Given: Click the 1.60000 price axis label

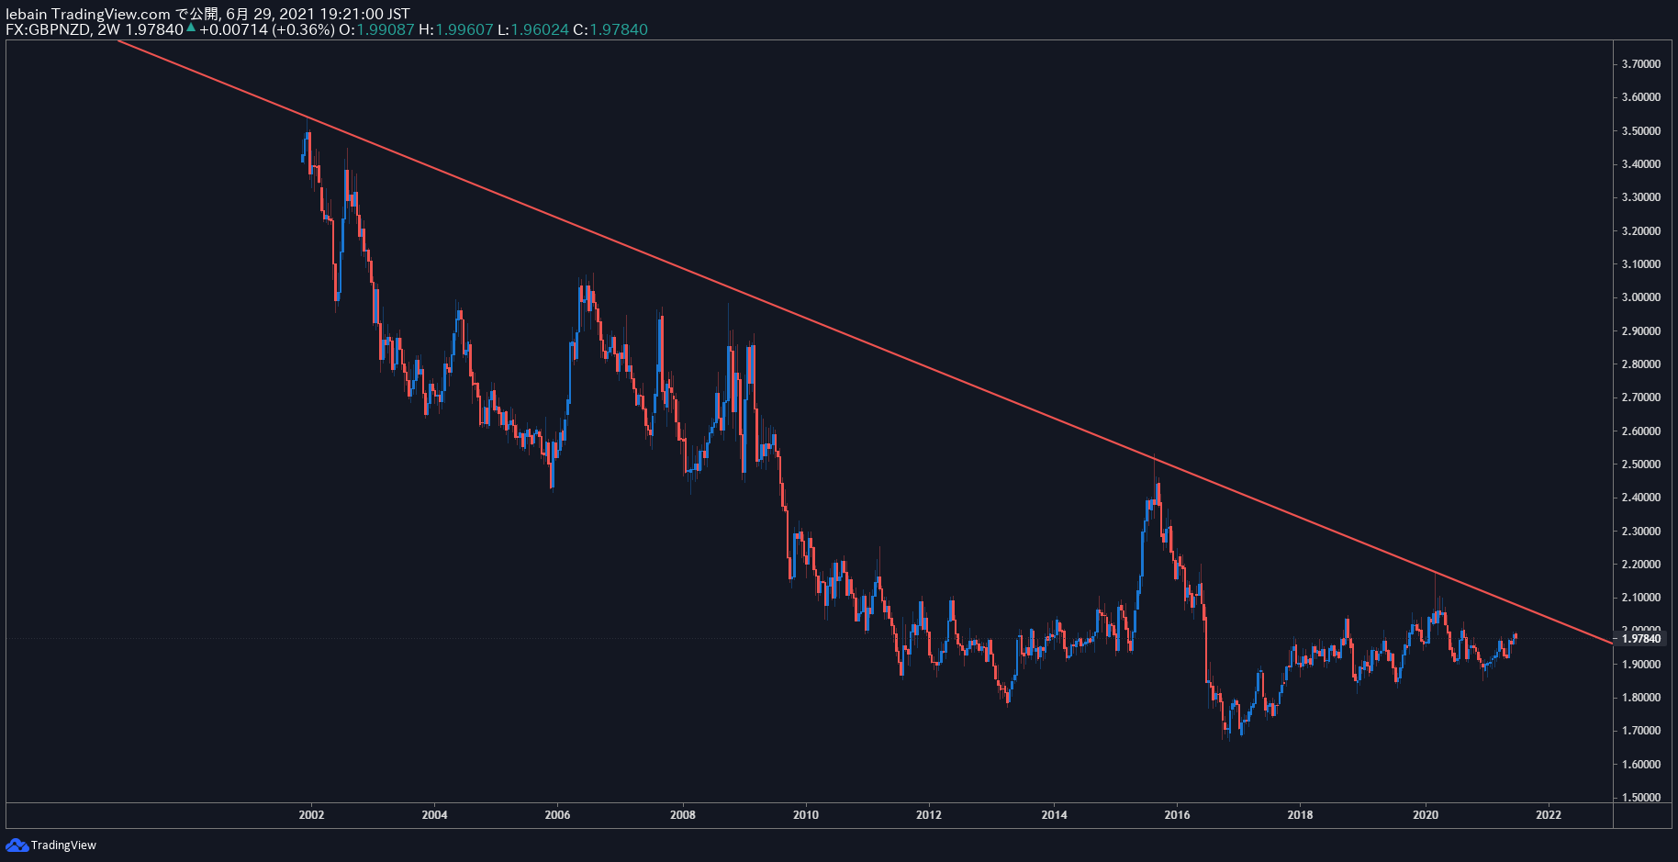Looking at the screenshot, I should click(x=1641, y=765).
